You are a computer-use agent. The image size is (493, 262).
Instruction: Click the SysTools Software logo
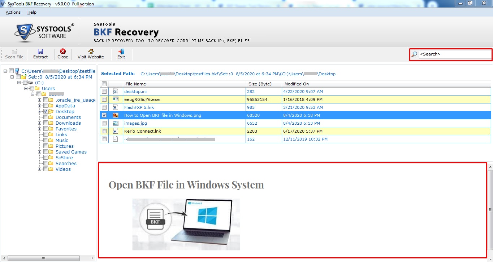click(44, 32)
